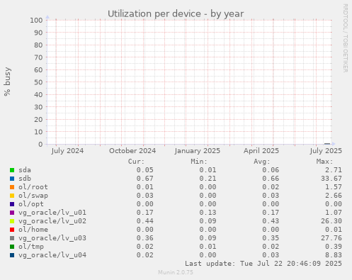Viewport: 352px width, 280px height.
Task: Click the Cur: column header
Action: pyautogui.click(x=136, y=162)
